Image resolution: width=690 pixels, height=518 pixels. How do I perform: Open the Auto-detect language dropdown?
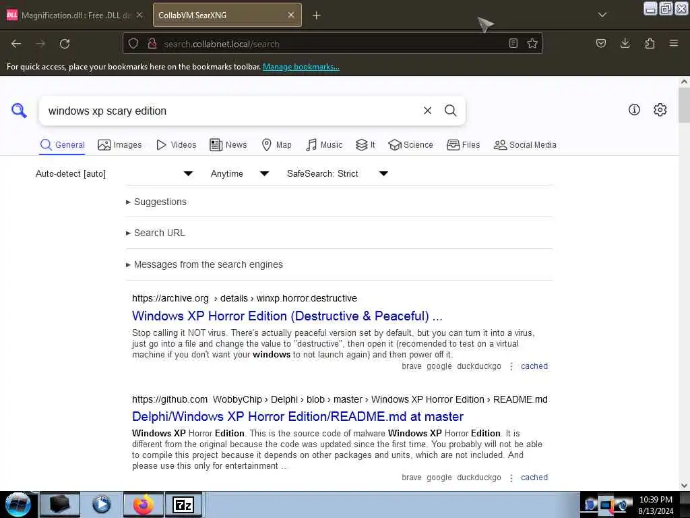tap(115, 173)
